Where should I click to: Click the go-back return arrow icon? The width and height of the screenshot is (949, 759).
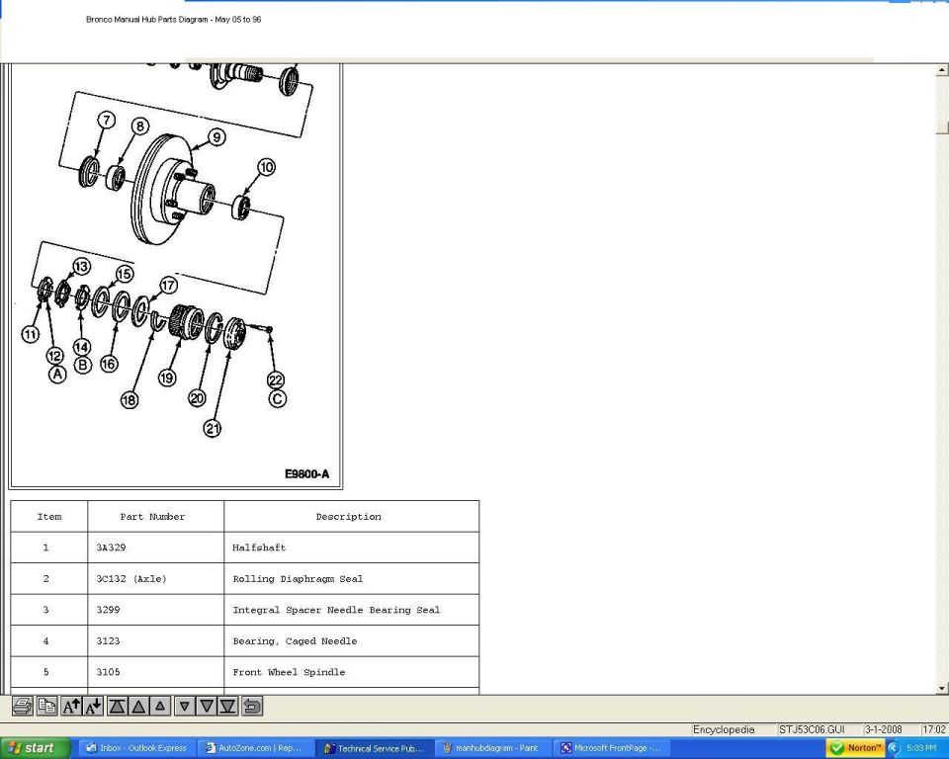252,707
